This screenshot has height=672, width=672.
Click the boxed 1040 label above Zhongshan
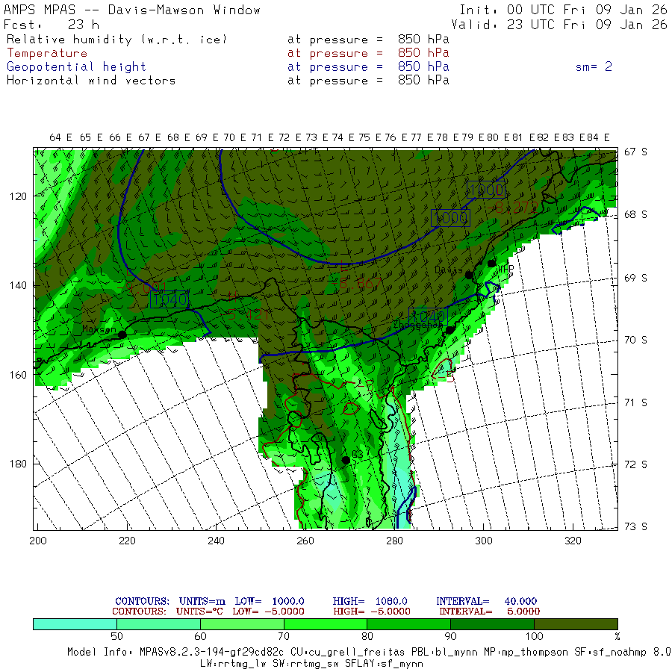click(428, 317)
